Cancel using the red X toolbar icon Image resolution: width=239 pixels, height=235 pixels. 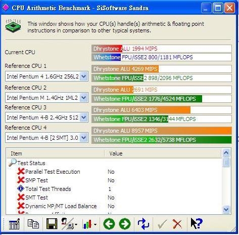[x=177, y=224]
